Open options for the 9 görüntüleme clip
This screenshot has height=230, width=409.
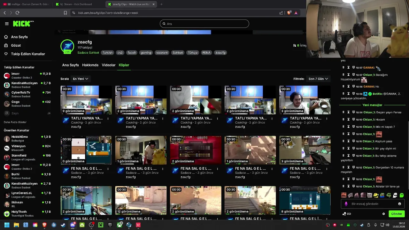108,119
